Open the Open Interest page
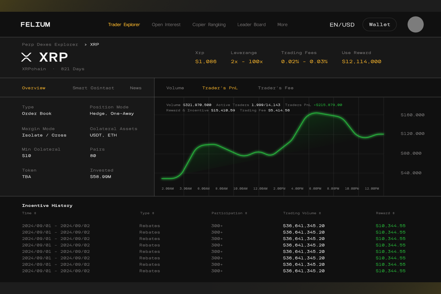Image resolution: width=441 pixels, height=294 pixels. click(166, 25)
